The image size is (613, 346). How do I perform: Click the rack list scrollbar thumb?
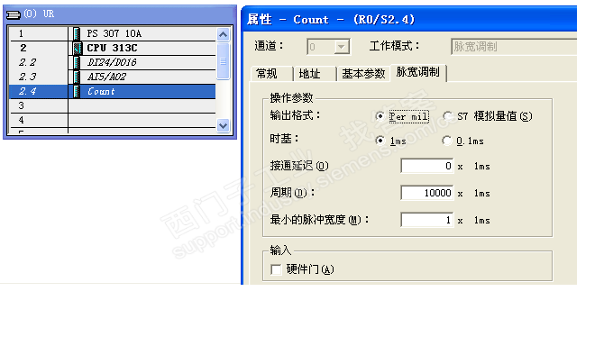pos(224,61)
